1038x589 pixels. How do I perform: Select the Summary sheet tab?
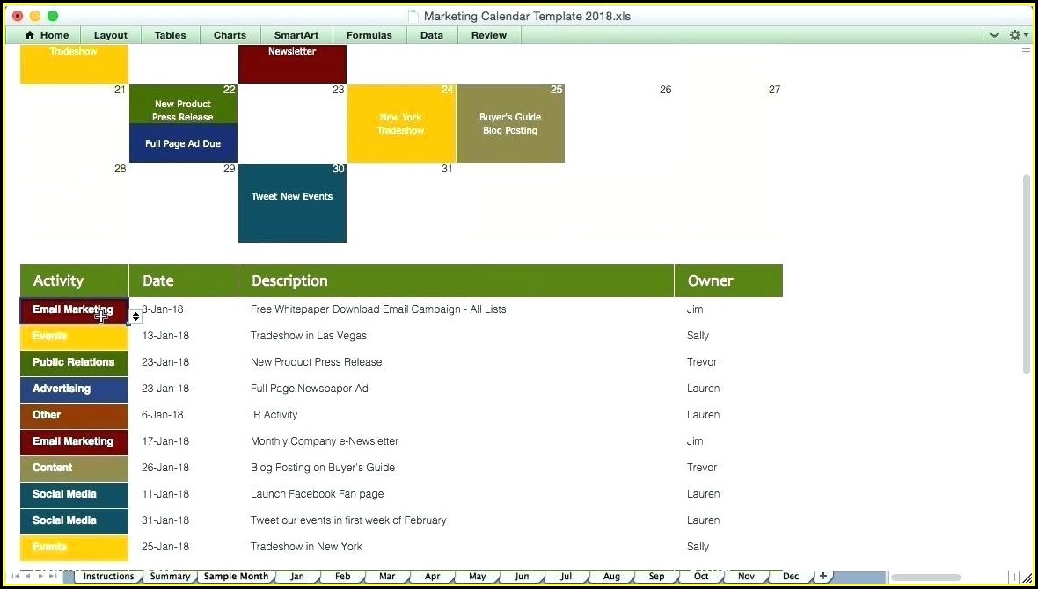170,577
